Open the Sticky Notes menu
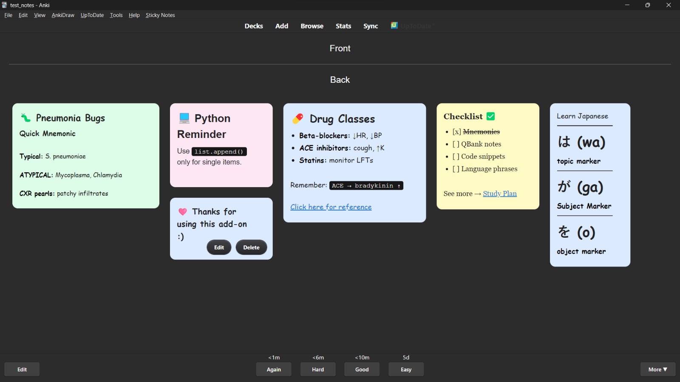680x382 pixels. coord(160,15)
